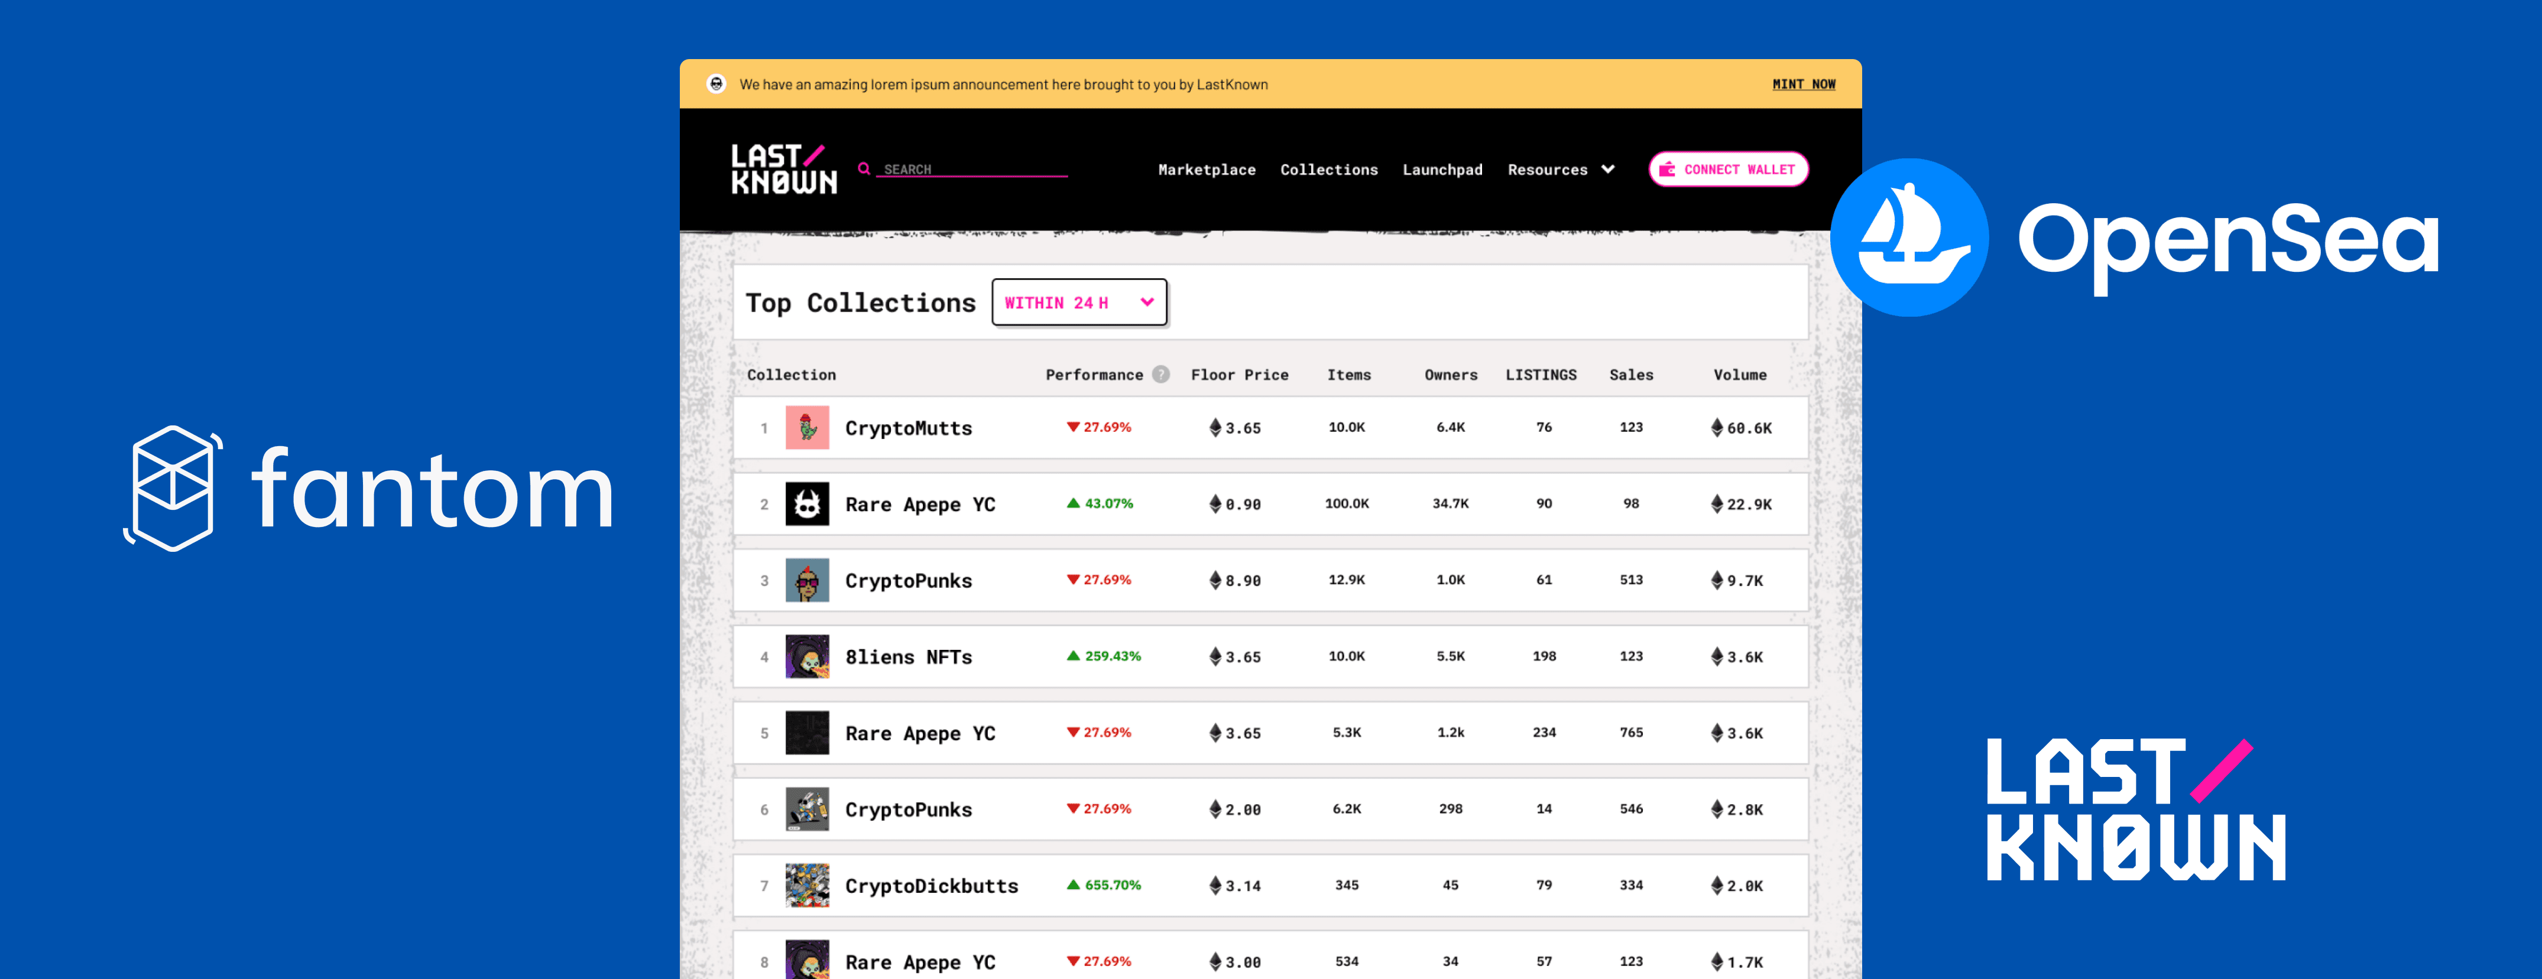Click the CryptoDickbutts collection image

[x=806, y=885]
